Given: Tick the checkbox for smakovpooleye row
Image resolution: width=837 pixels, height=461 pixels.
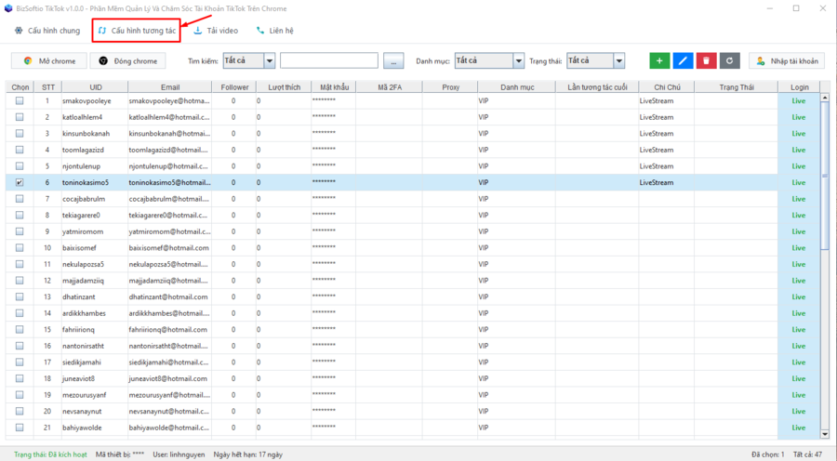Looking at the screenshot, I should point(20,100).
